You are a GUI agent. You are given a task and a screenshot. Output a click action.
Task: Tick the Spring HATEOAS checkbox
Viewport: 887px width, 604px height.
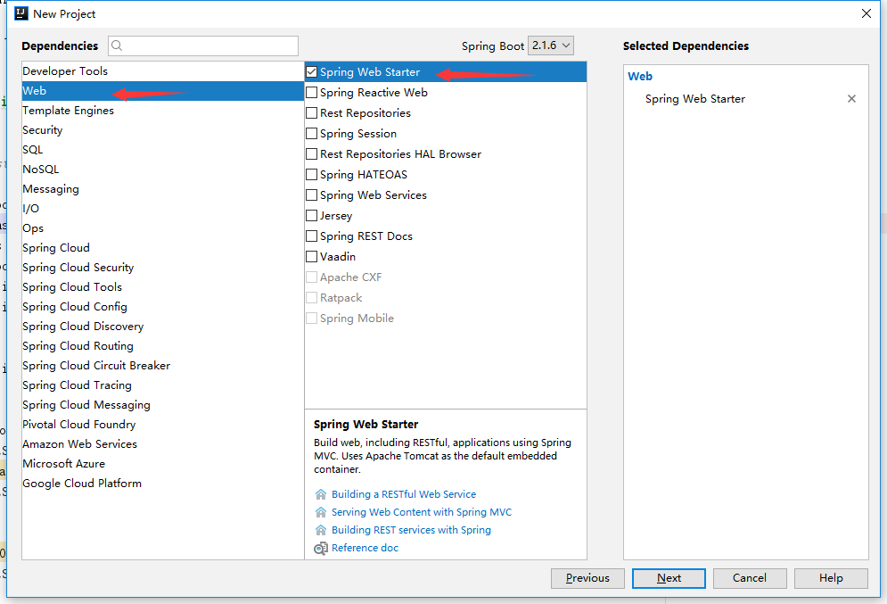click(312, 175)
